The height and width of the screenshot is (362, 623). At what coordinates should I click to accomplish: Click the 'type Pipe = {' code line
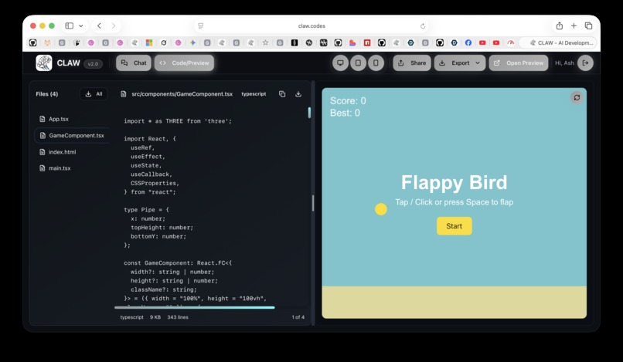146,210
